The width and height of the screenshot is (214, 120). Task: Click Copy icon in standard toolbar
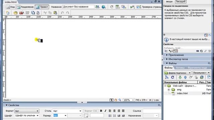[50, 13]
